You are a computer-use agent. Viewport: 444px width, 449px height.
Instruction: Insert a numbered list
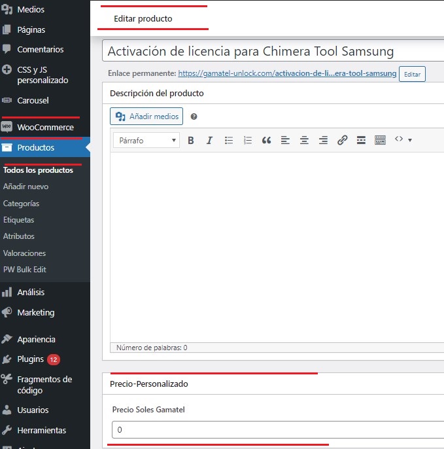pos(247,140)
